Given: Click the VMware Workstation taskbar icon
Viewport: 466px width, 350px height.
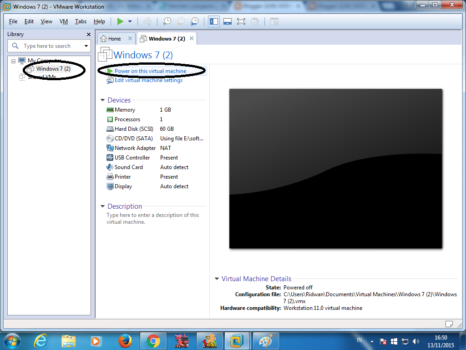Looking at the screenshot, I should coord(237,341).
